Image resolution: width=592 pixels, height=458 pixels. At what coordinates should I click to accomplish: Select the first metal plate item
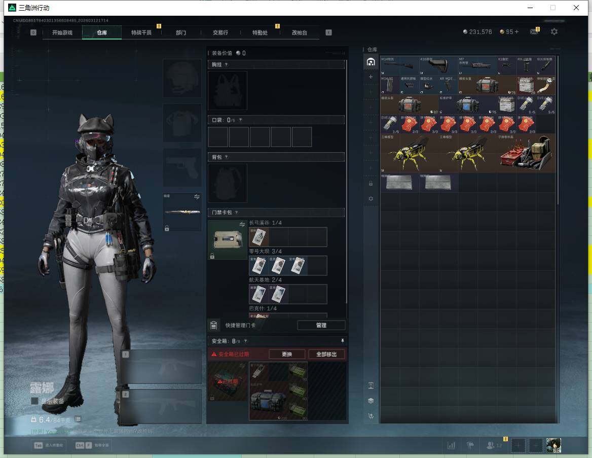coord(400,183)
